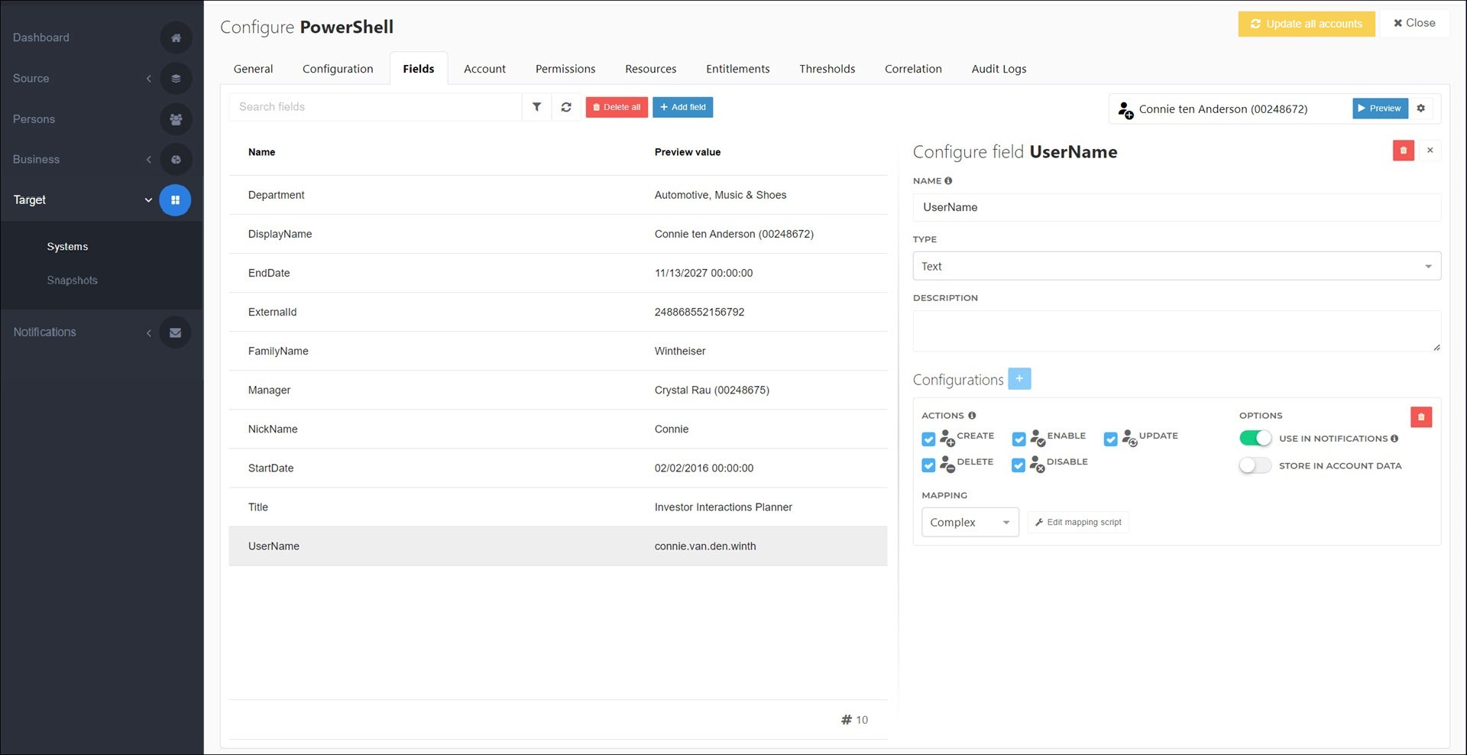Select the Title field row
Viewport: 1467px width, 755px height.
[558, 507]
